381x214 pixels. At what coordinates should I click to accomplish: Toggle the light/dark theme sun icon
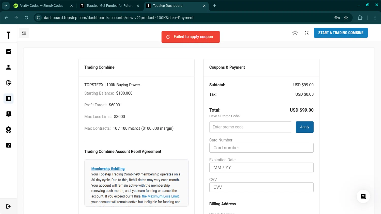295,33
